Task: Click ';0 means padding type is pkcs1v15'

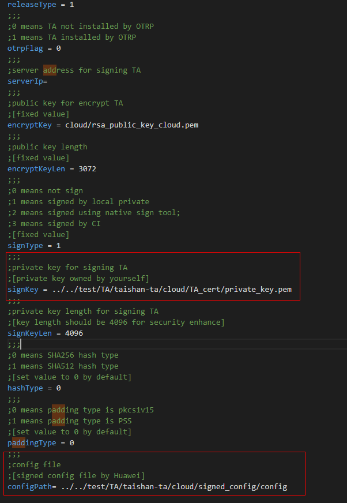Action: click(x=81, y=410)
